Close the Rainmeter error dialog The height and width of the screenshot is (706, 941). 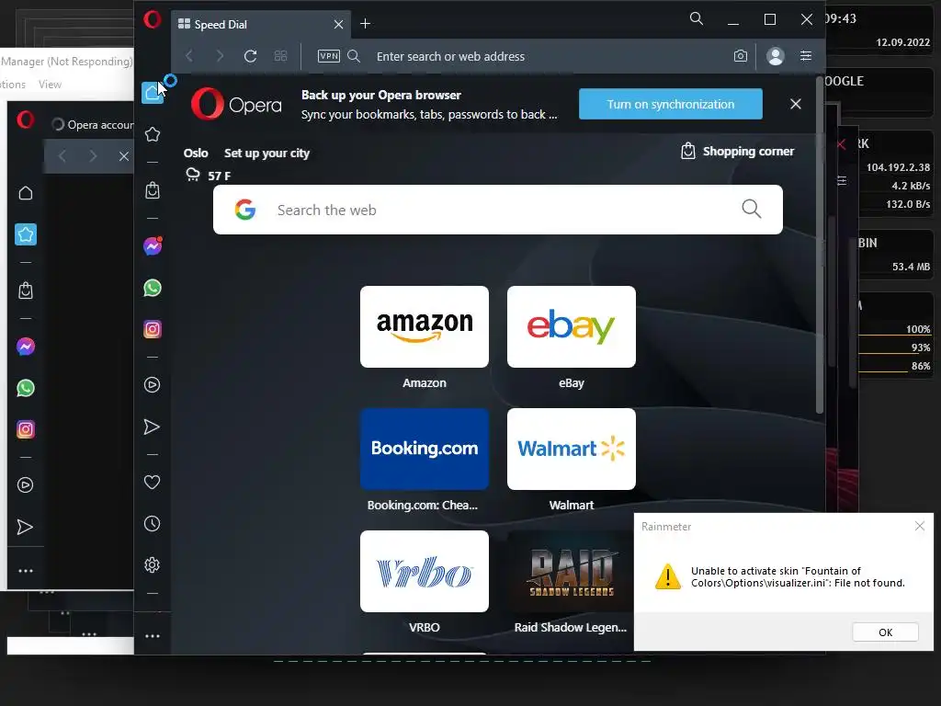tap(919, 526)
